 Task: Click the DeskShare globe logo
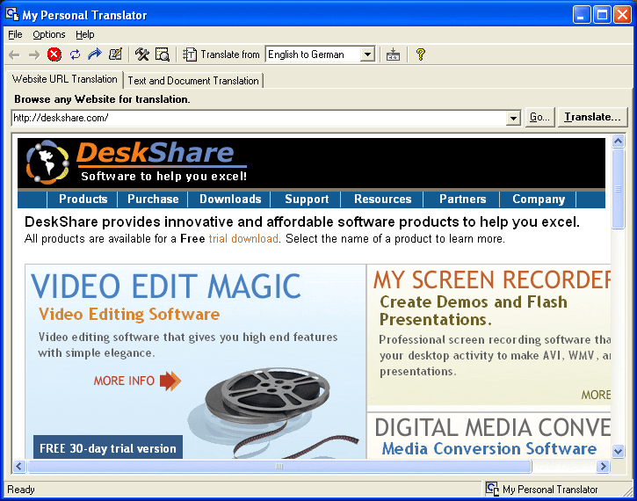47,162
